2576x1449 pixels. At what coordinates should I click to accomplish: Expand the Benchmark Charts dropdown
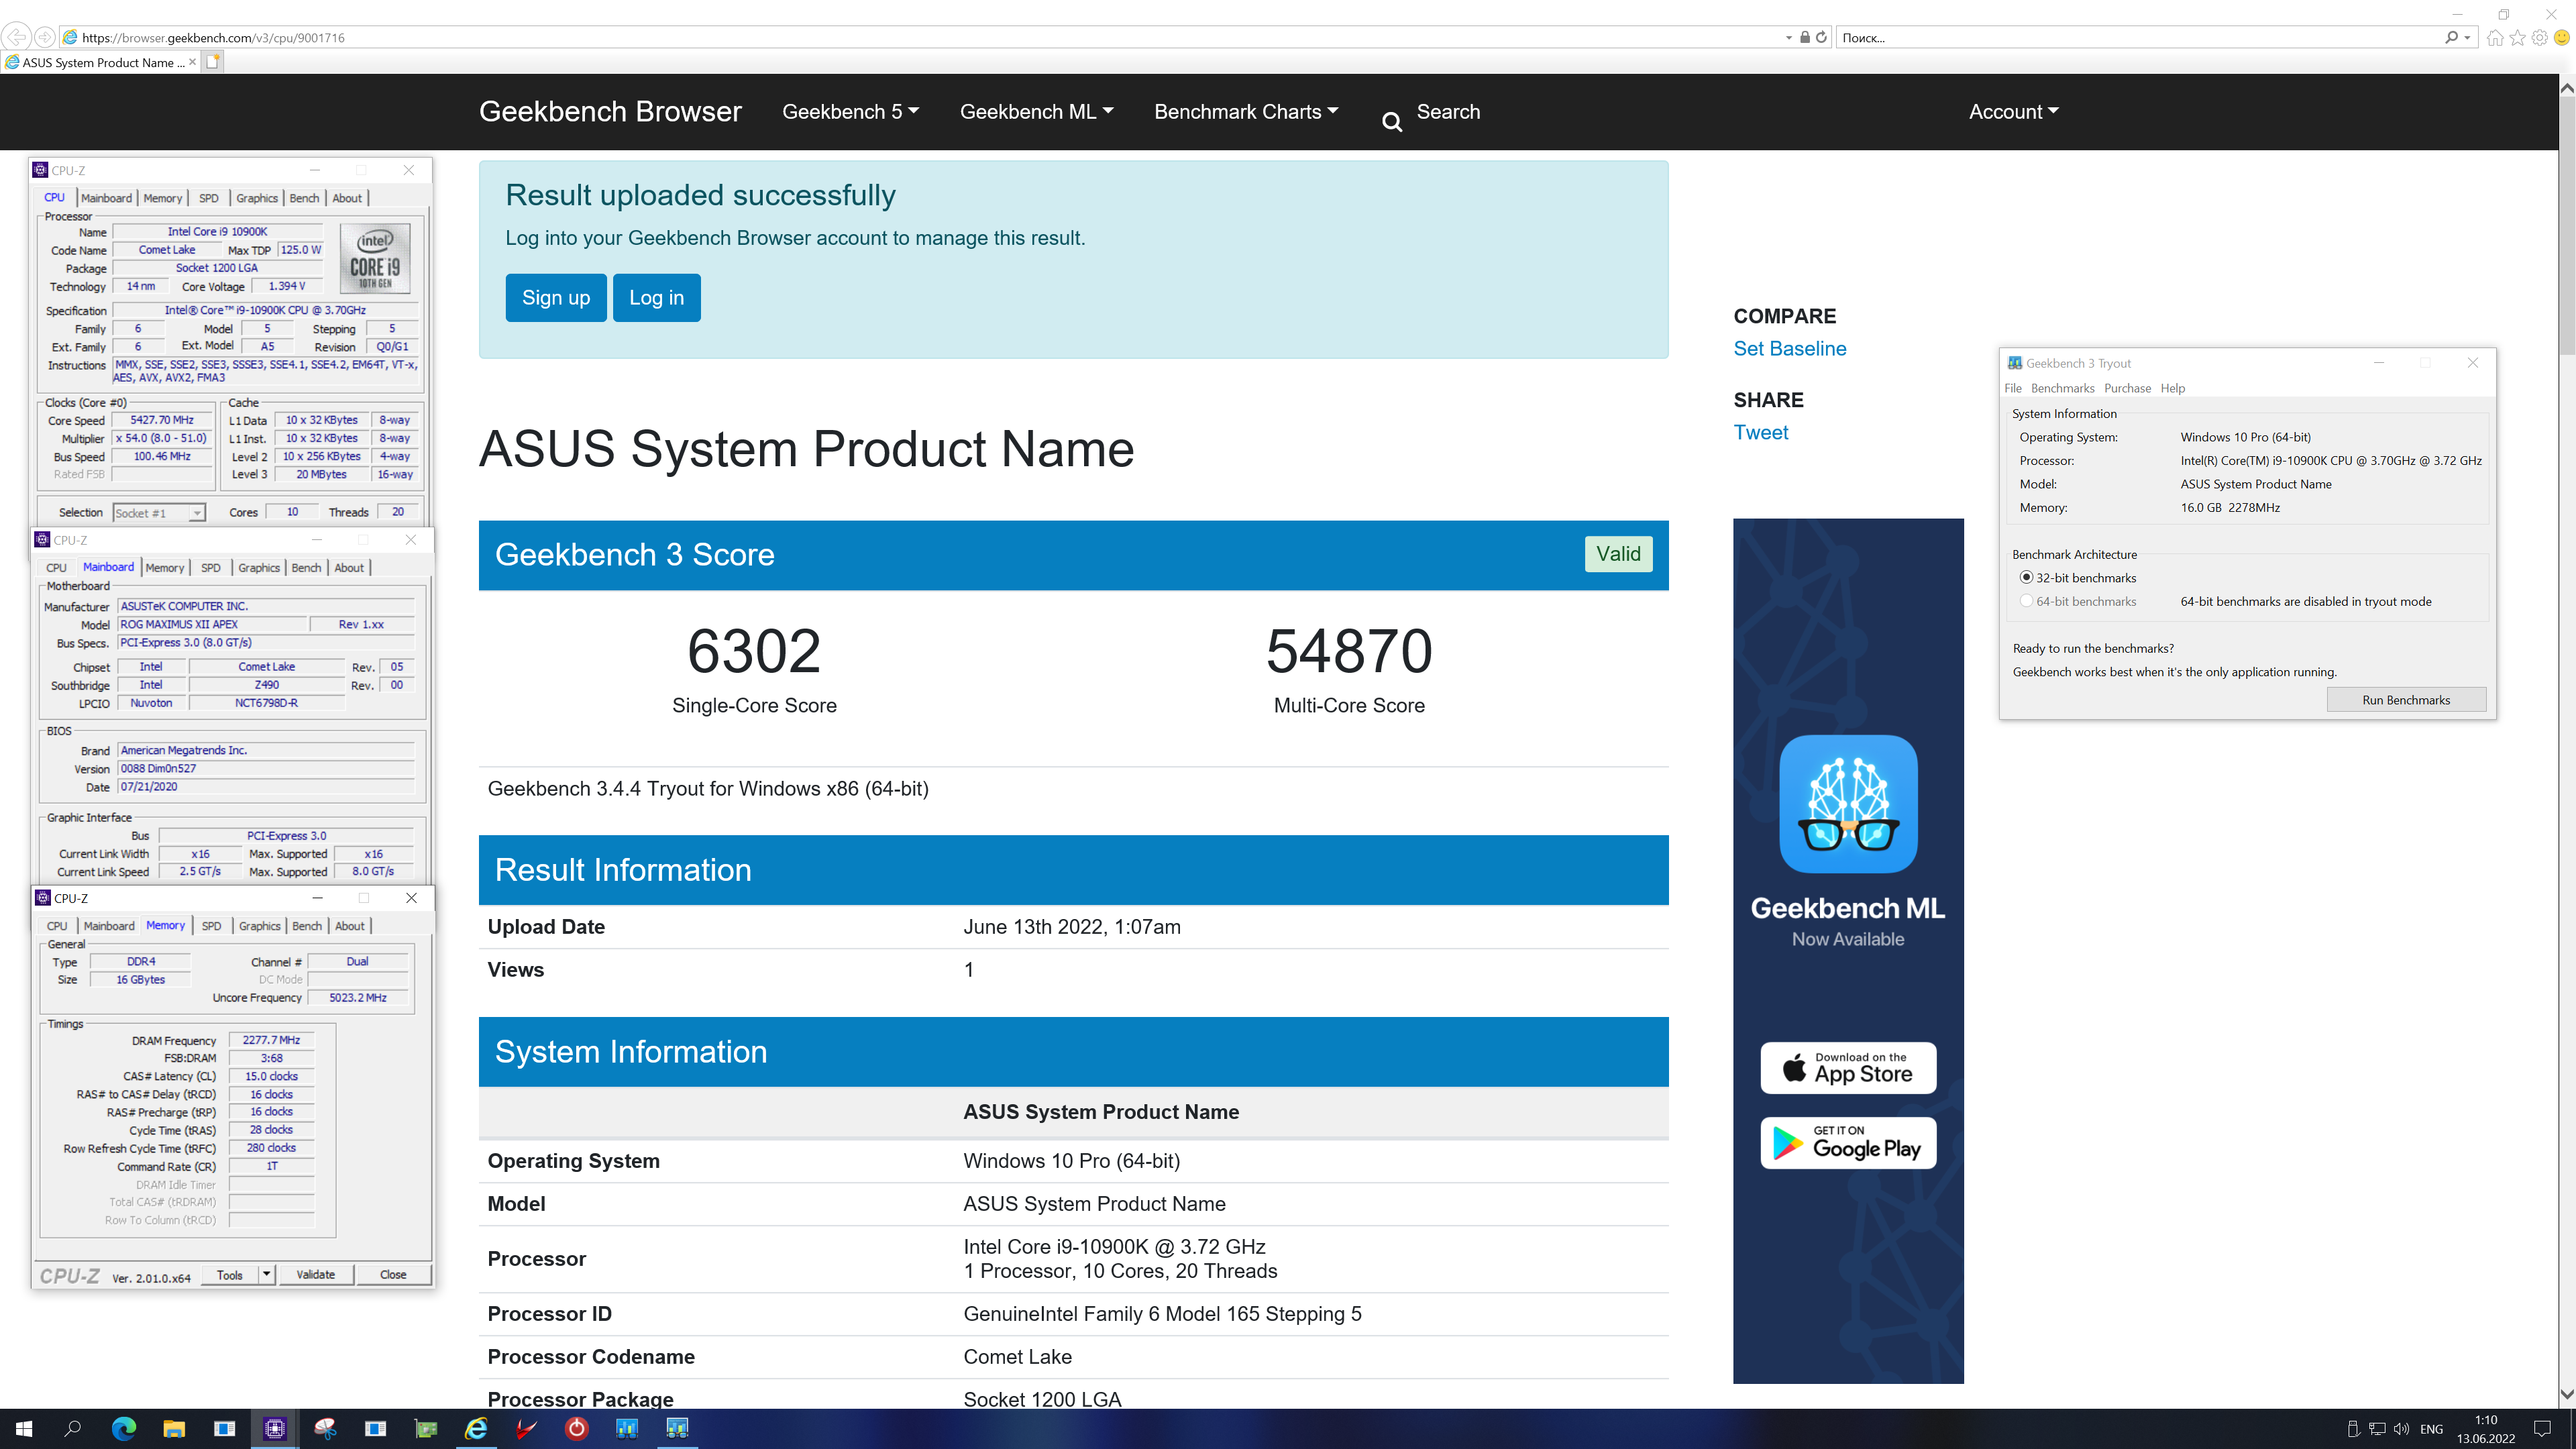click(1246, 112)
